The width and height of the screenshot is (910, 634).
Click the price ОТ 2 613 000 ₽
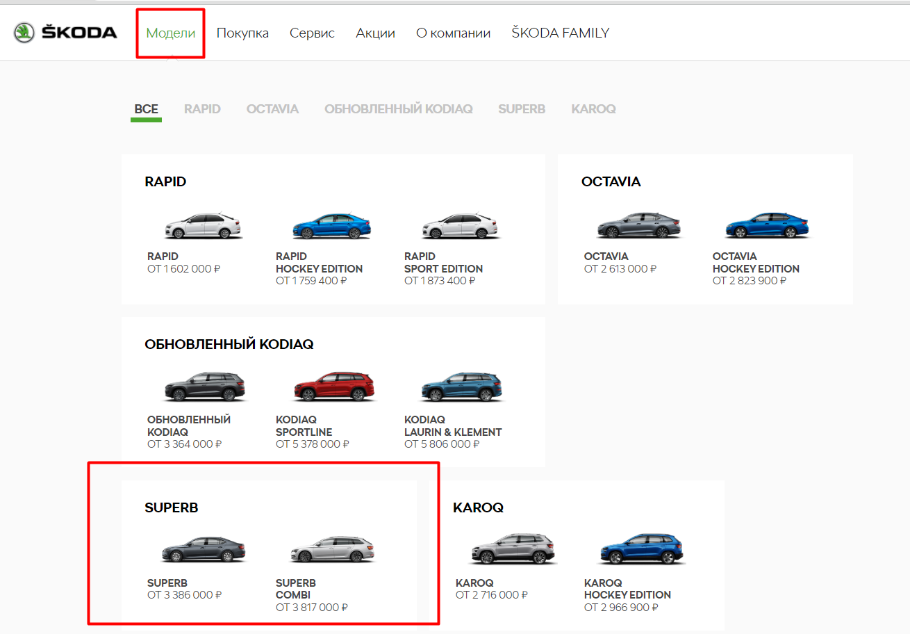coord(620,269)
